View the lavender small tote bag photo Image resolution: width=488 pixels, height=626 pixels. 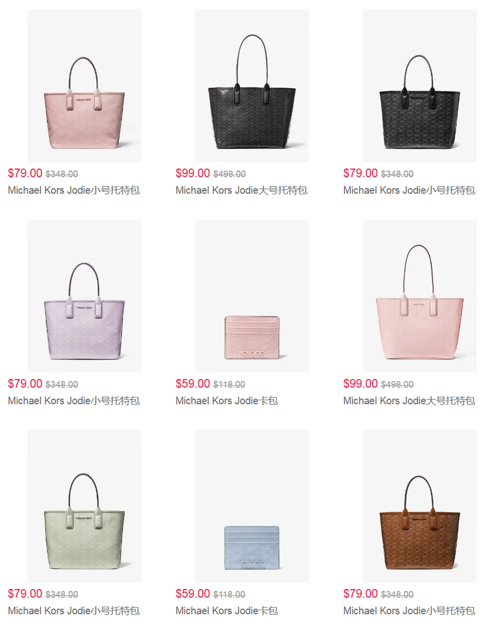(84, 296)
